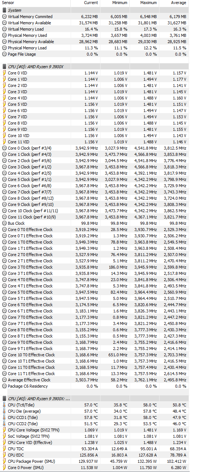This screenshot has height=472, width=221.
Task: Click the 127.628 A maximum CPU EDC value
Action: click(148, 455)
